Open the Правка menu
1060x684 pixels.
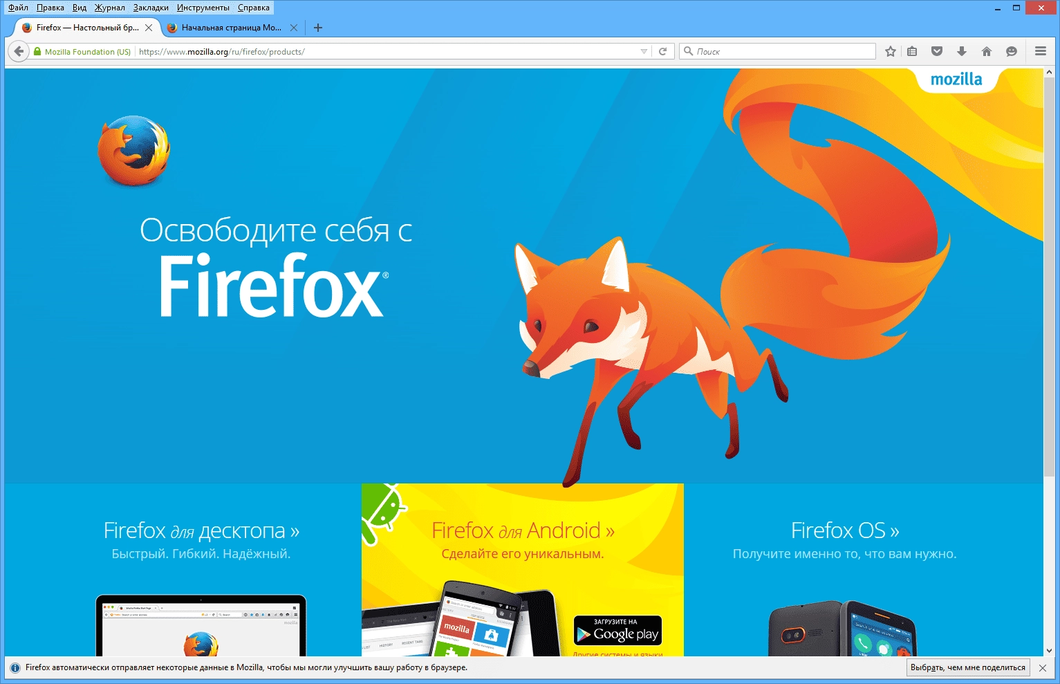[x=50, y=8]
